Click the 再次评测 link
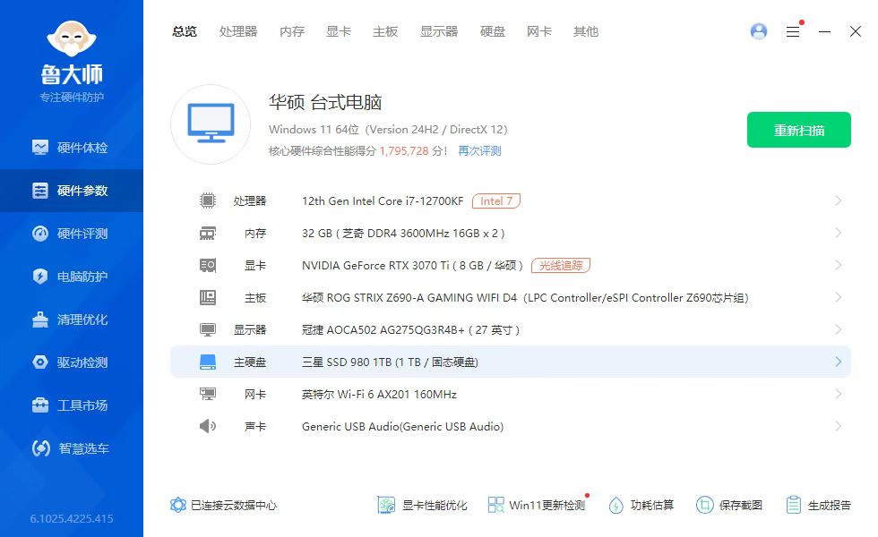 click(x=480, y=151)
